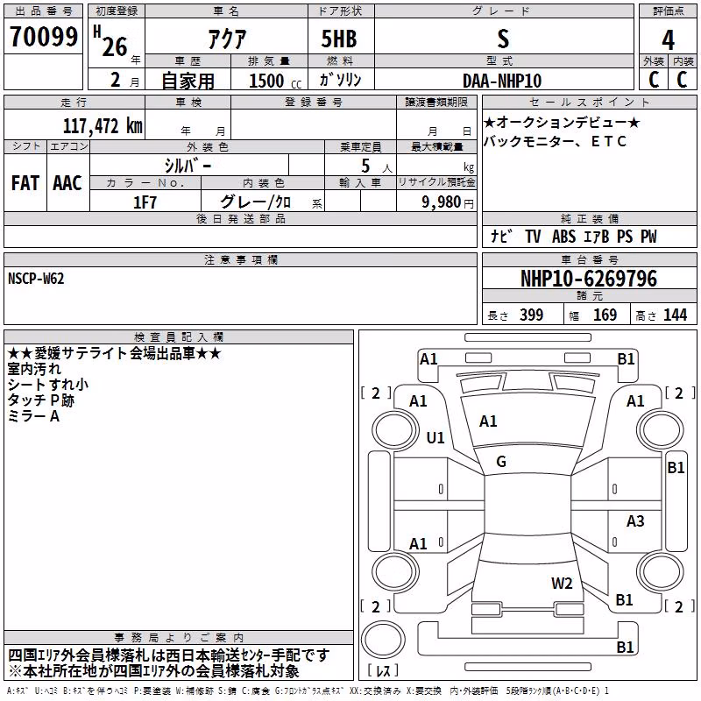The image size is (701, 701).
Task: Select the ナビ equipment entry
Action: point(500,236)
